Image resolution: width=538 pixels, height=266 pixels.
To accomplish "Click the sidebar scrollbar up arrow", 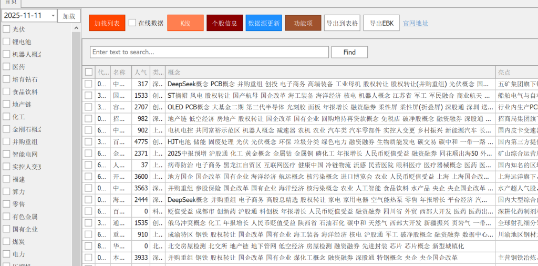I will tap(76, 28).
